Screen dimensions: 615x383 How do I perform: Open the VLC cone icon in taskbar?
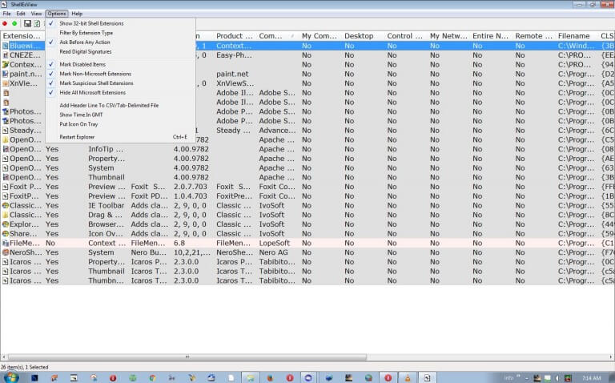click(408, 378)
